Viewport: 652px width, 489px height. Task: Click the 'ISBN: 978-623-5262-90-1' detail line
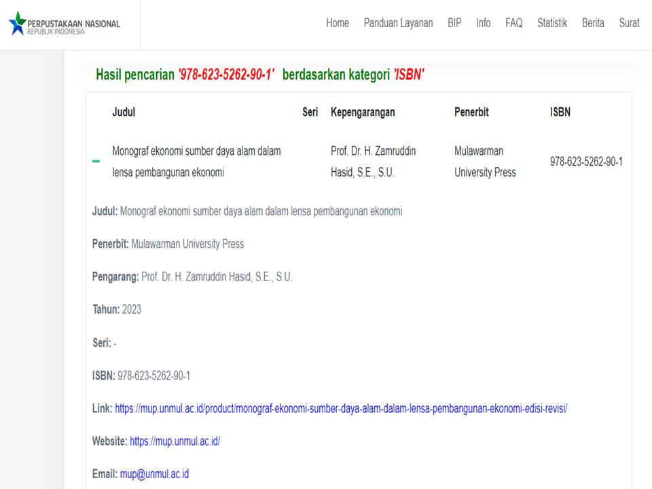point(141,376)
